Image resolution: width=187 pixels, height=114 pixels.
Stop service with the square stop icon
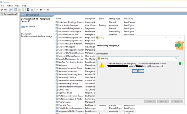(x=41, y=10)
